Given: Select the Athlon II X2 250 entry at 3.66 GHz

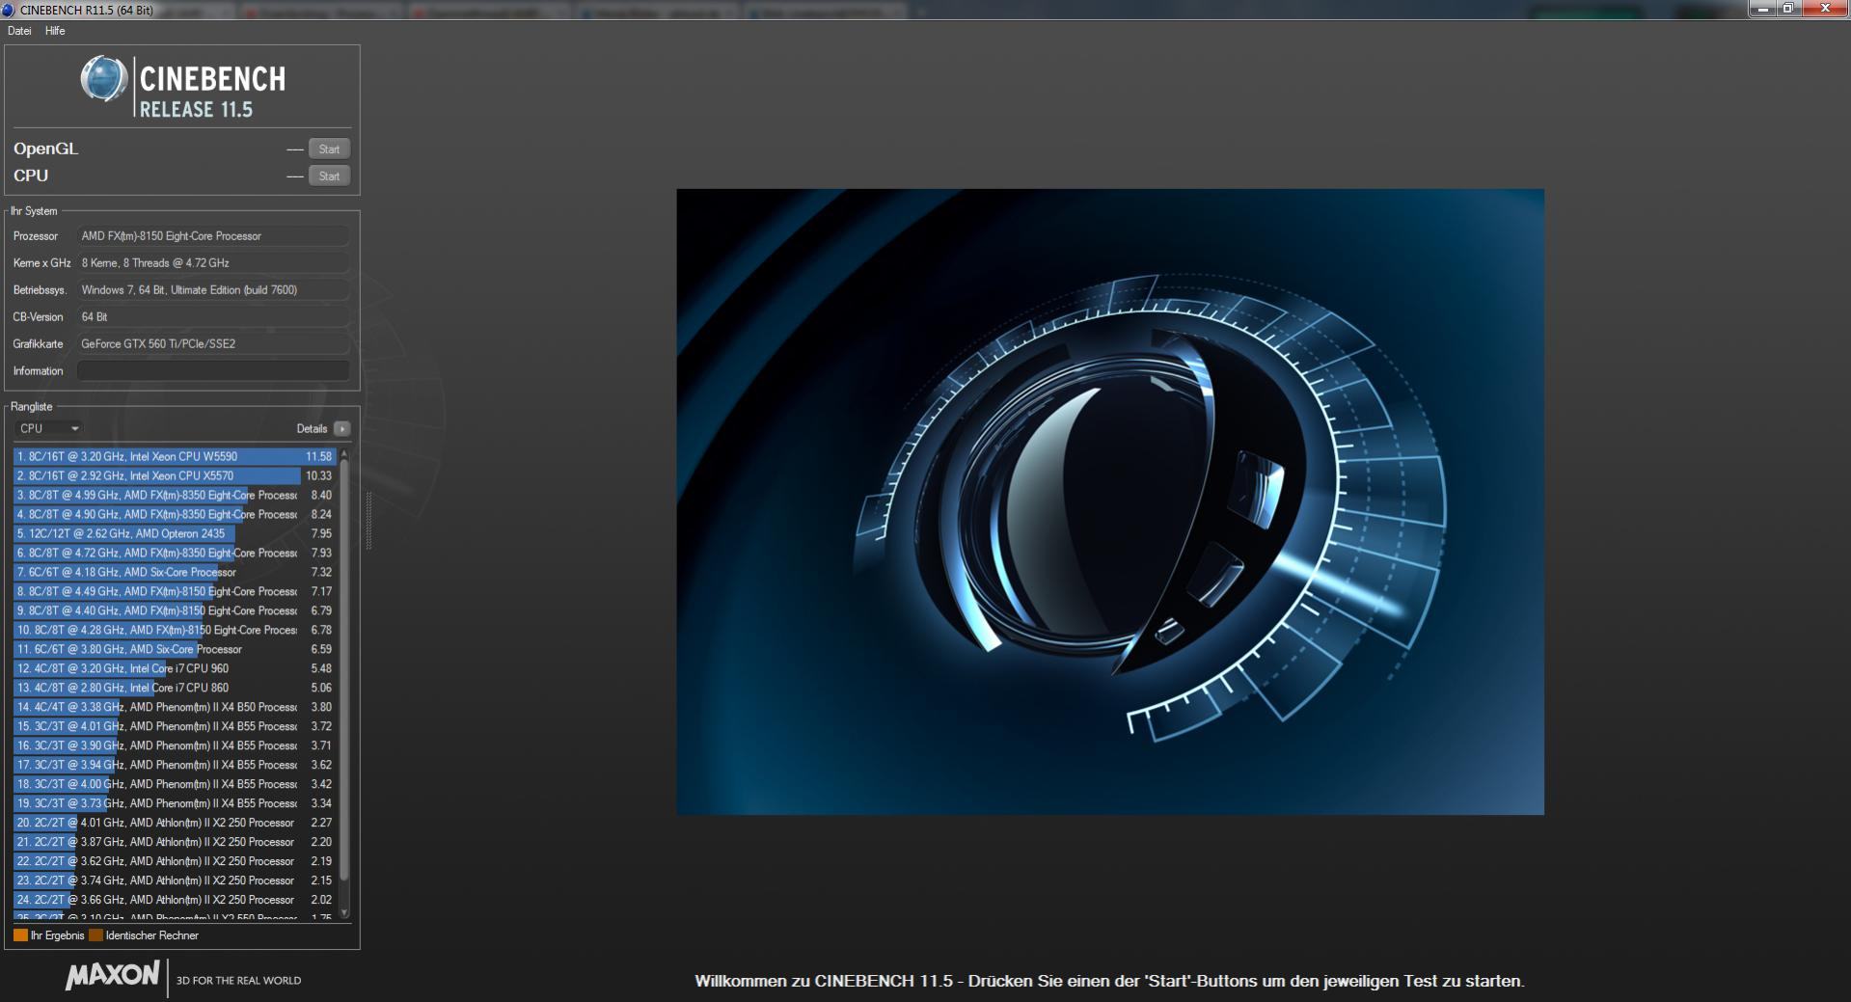Looking at the screenshot, I should 175,900.
